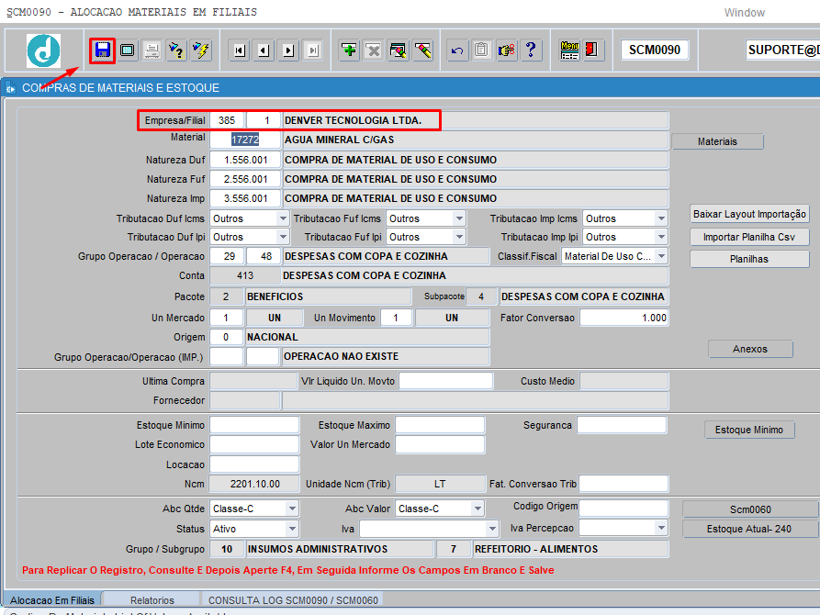
Task: Open the Tributacao Imp Icms dropdown
Action: pyautogui.click(x=661, y=218)
